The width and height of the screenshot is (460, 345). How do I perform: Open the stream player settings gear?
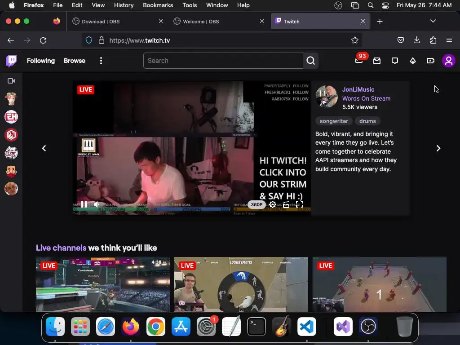[273, 204]
